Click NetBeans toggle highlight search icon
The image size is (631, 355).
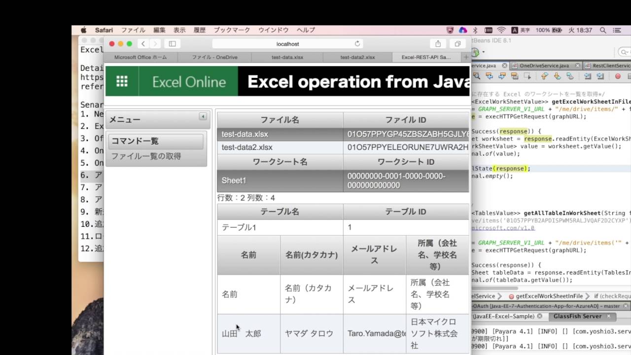tap(515, 76)
